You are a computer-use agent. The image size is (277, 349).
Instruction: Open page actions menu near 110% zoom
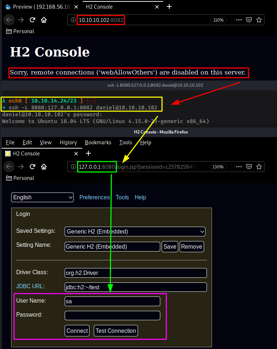pyautogui.click(x=239, y=20)
